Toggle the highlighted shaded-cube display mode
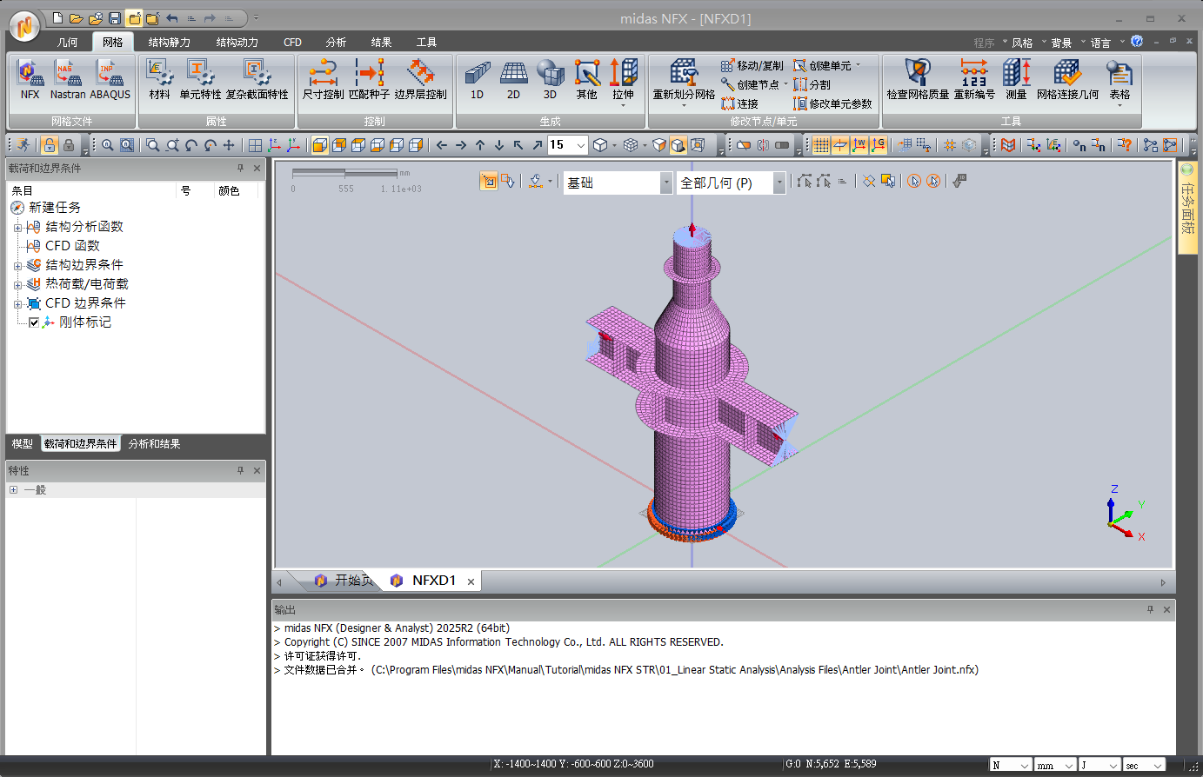1203x777 pixels. click(678, 145)
